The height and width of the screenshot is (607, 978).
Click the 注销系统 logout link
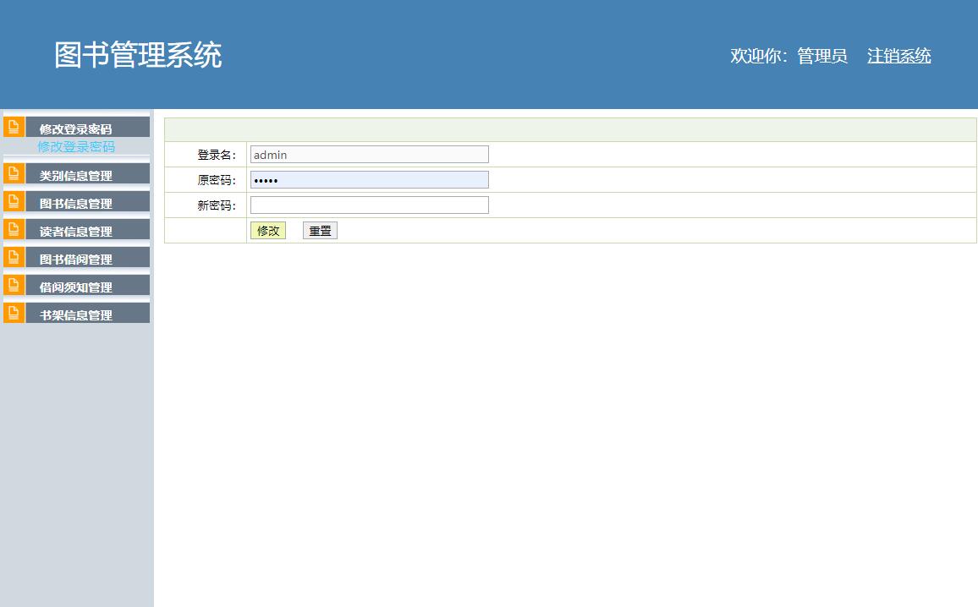click(x=898, y=56)
